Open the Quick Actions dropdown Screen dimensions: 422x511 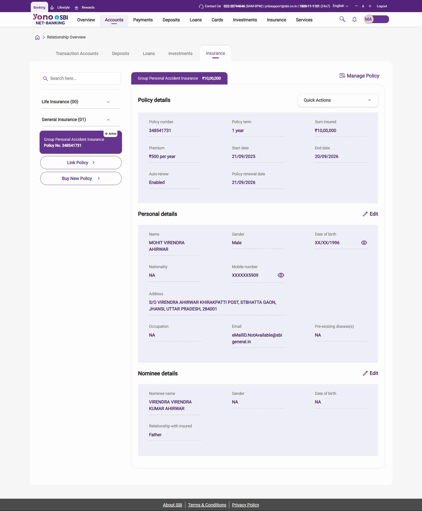tap(338, 100)
